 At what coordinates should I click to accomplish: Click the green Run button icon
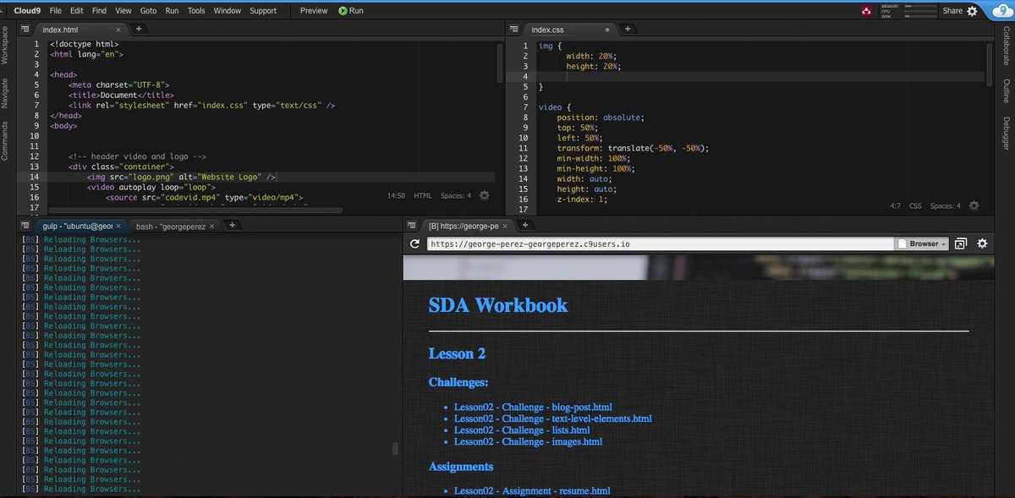(x=343, y=11)
